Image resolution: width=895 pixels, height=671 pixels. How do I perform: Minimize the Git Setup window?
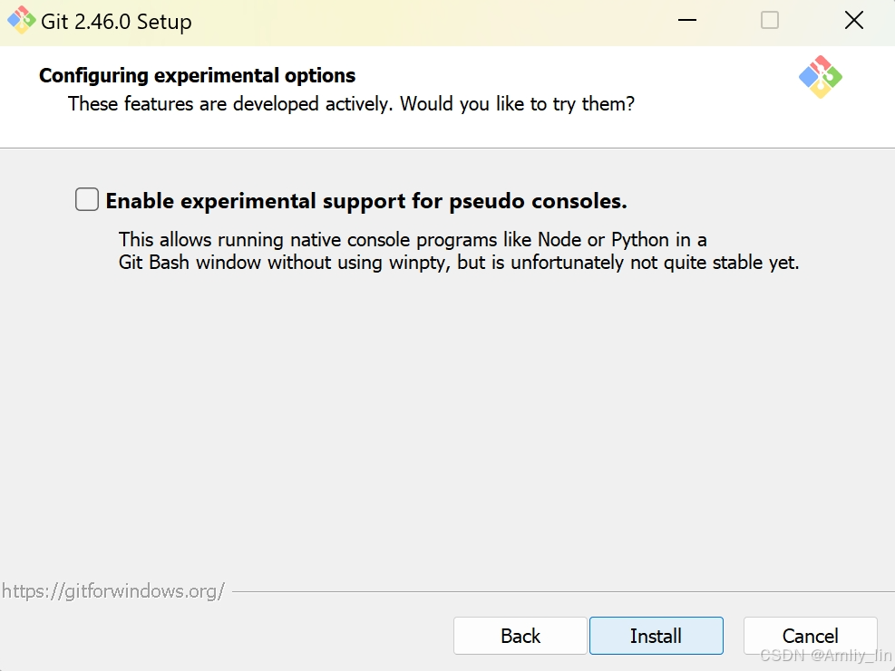point(687,21)
